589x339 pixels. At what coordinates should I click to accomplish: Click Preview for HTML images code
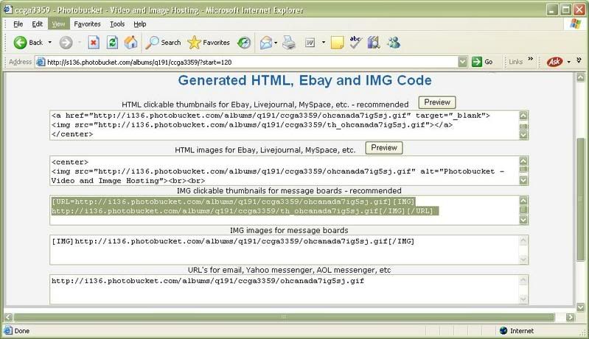[384, 148]
